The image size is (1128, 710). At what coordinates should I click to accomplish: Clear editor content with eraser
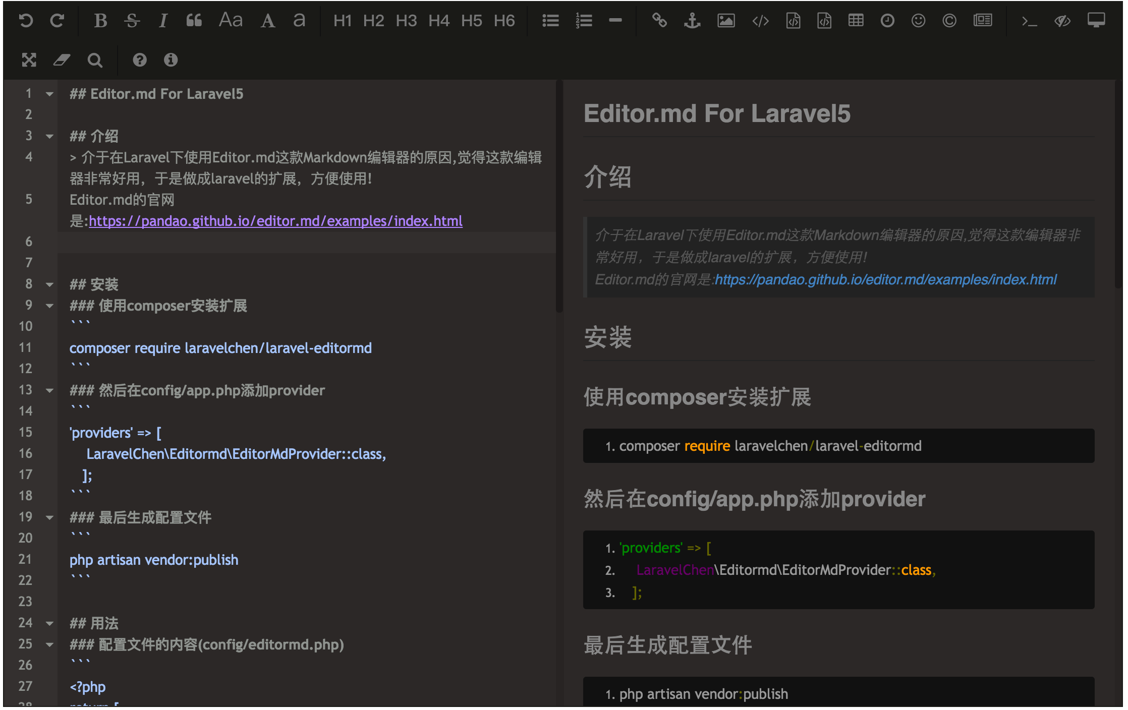(62, 60)
